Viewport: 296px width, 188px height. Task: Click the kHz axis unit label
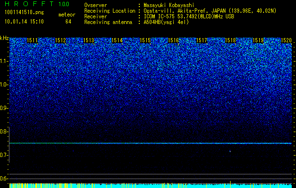(x=4, y=38)
